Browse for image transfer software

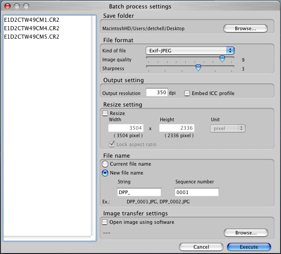(x=246, y=233)
